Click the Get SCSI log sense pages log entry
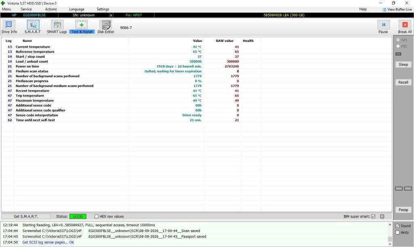The width and height of the screenshot is (414, 247). point(48,242)
